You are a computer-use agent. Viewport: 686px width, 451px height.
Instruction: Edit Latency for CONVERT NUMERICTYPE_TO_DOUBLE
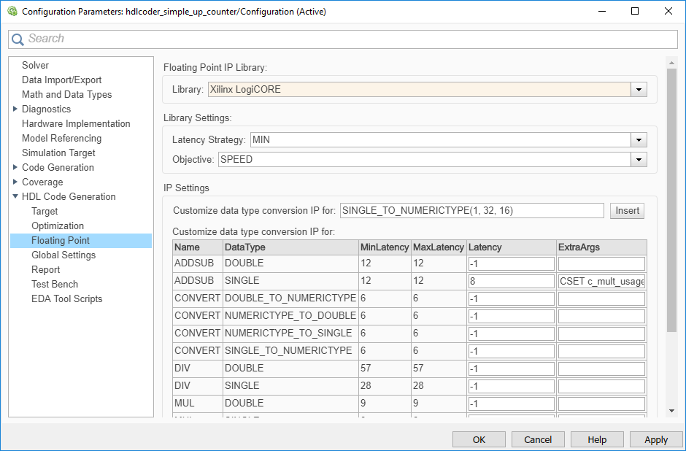coord(512,316)
